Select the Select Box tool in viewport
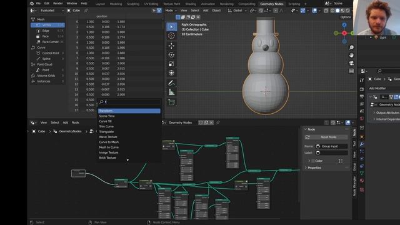400x225 pixels. [x=171, y=26]
